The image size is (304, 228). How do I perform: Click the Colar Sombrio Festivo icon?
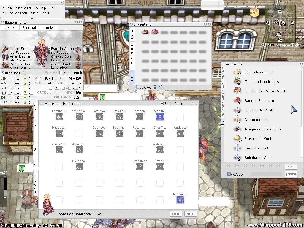pyautogui.click(x=78, y=66)
